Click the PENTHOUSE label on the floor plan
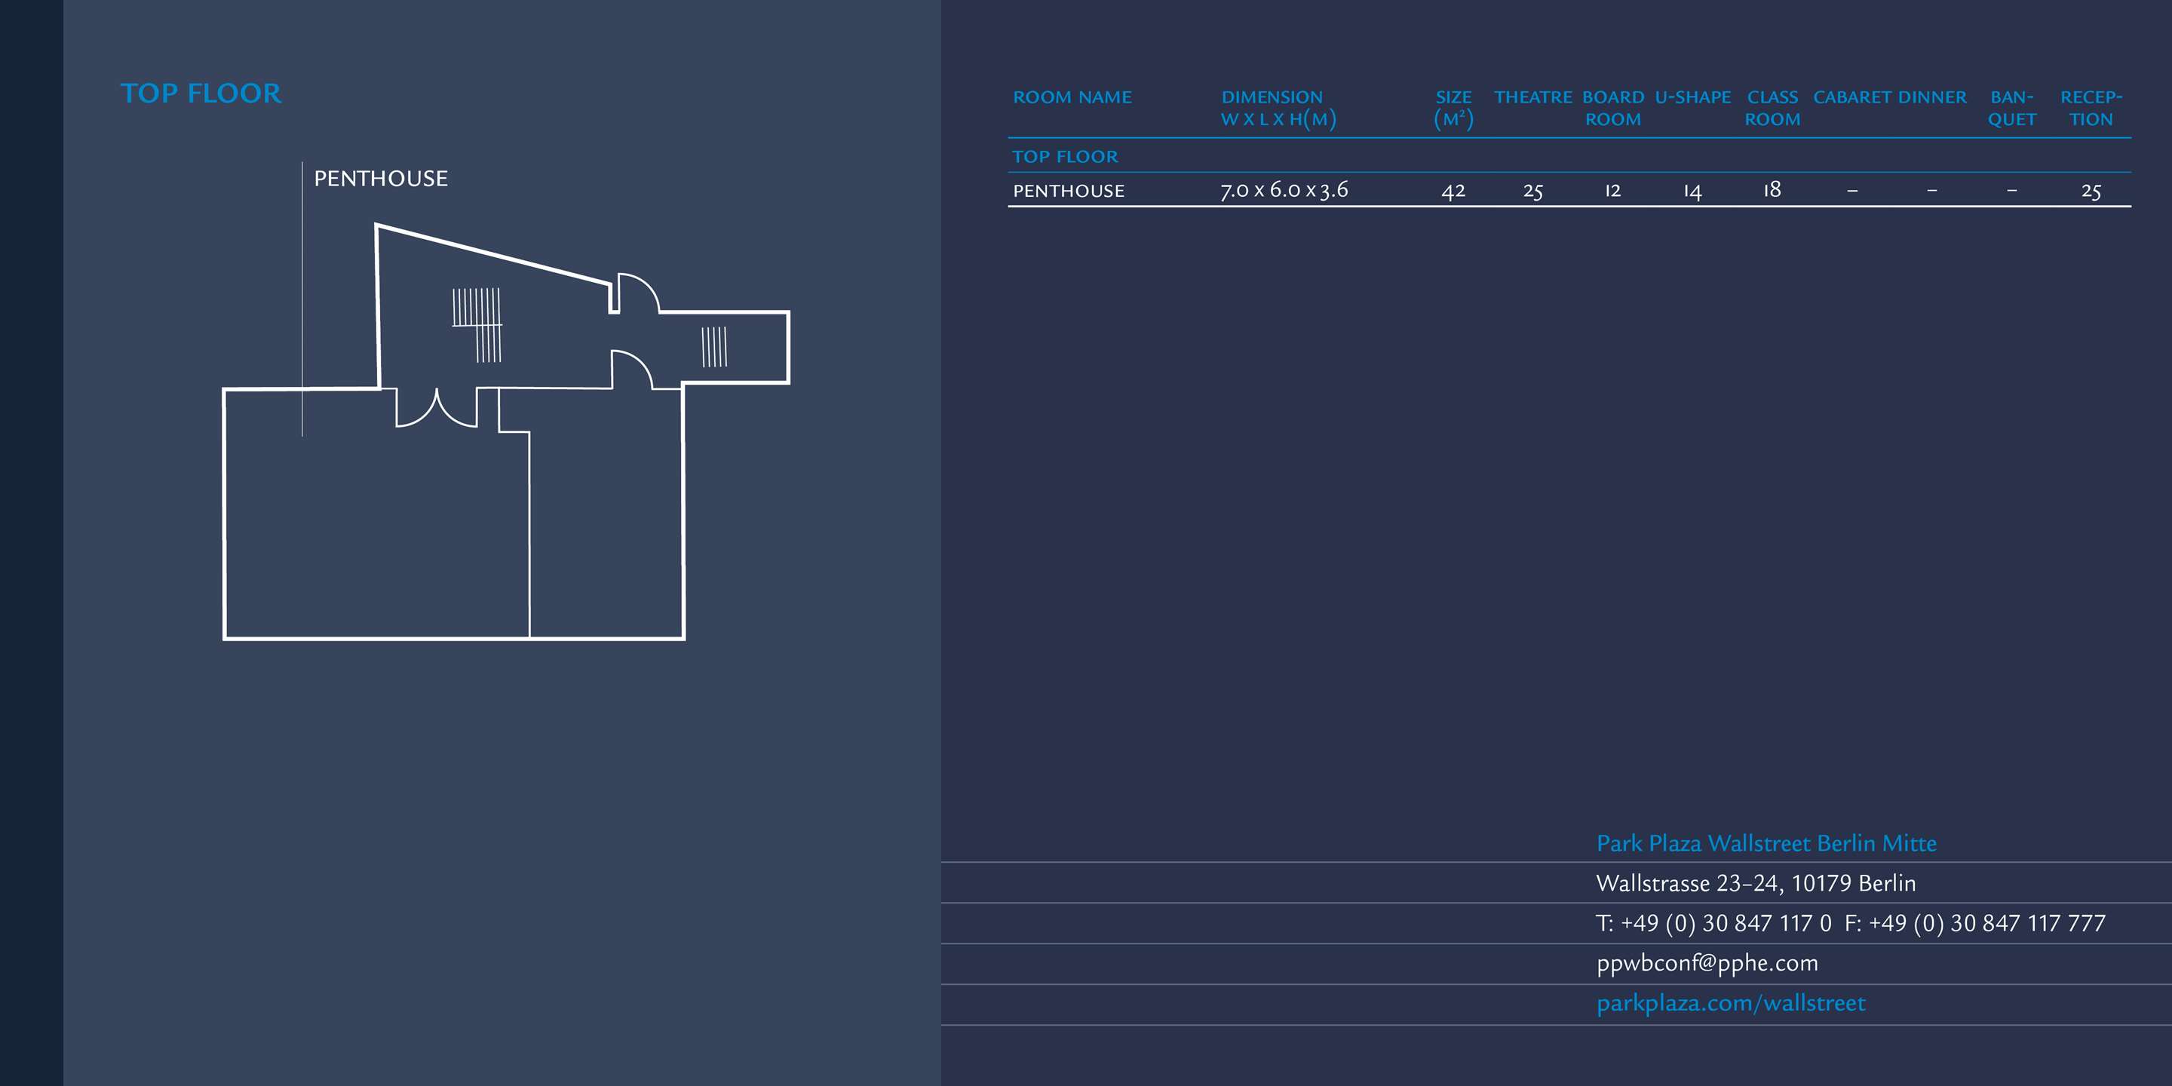The image size is (2172, 1086). 381,179
